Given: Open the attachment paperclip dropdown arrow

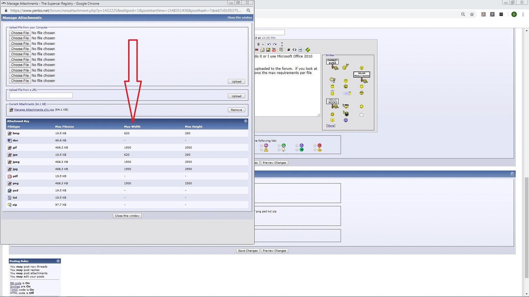Looking at the screenshot, I should [x=263, y=44].
